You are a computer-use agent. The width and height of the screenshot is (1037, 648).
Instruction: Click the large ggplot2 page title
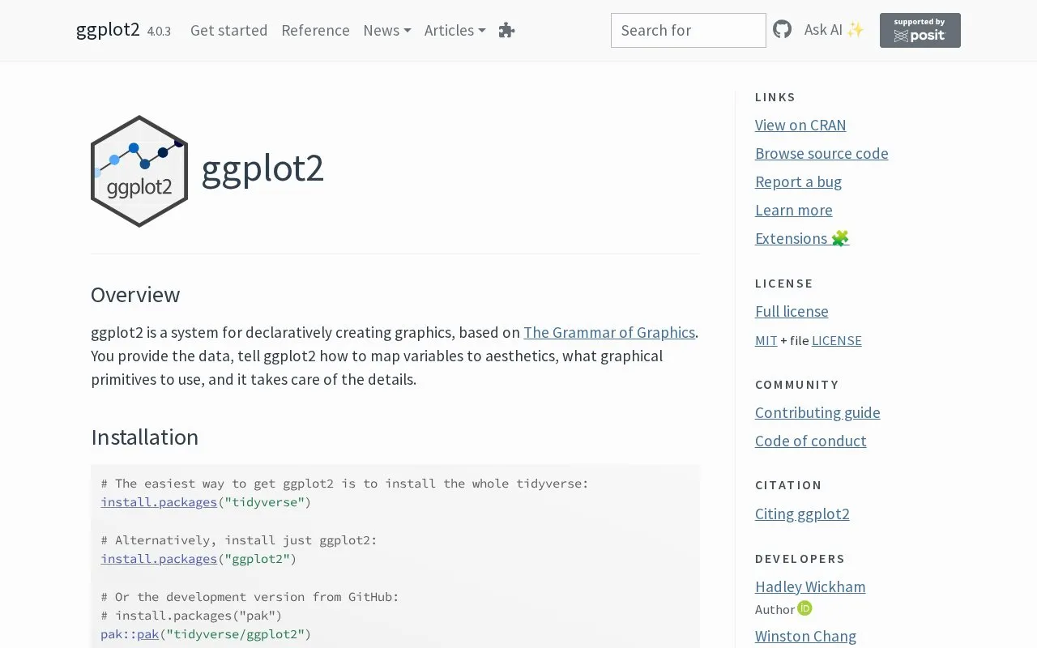click(x=262, y=168)
